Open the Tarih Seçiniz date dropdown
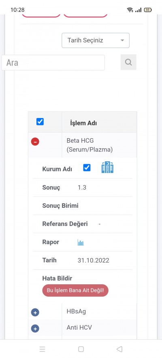Viewport: 162px width, 359px height. pos(96,40)
